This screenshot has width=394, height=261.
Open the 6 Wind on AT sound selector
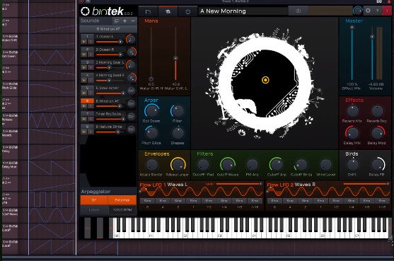tap(108, 29)
